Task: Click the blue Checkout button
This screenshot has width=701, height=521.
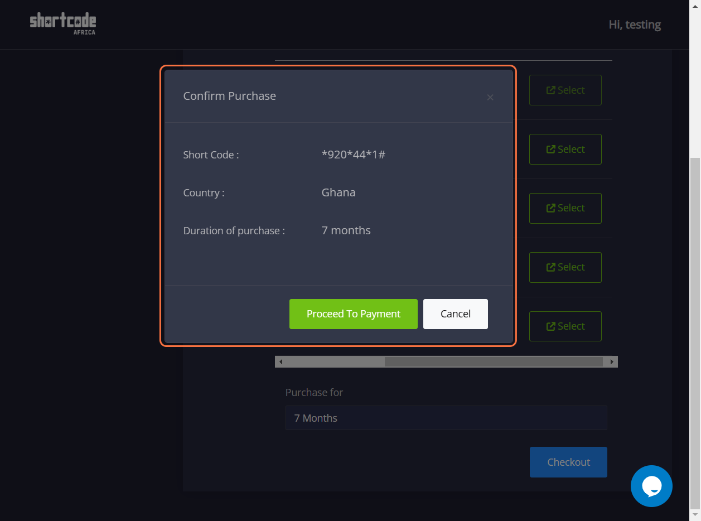Action: [x=568, y=462]
